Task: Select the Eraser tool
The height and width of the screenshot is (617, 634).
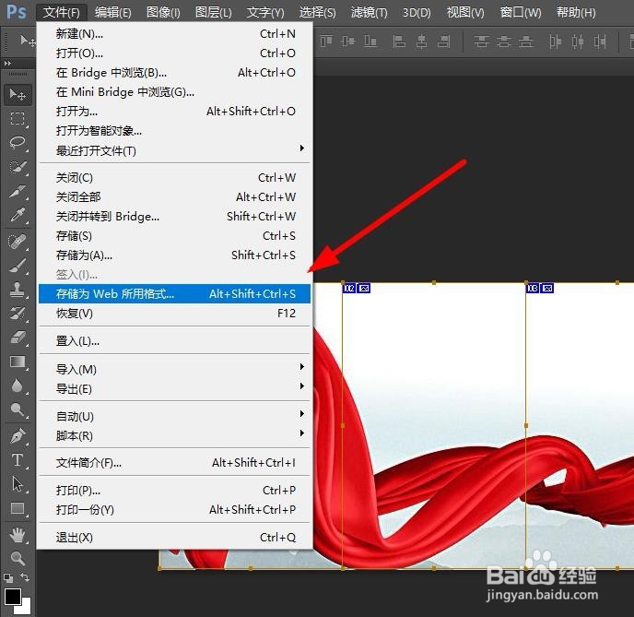Action: click(x=17, y=338)
